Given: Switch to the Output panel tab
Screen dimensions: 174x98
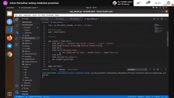Looking at the screenshot, I should (54, 69).
